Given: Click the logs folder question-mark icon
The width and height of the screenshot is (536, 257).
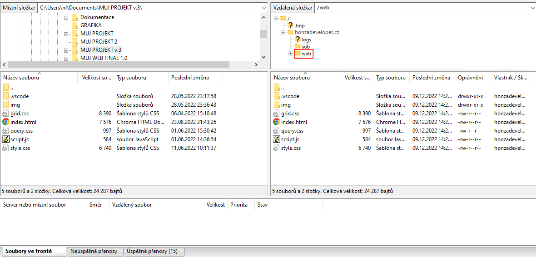Looking at the screenshot, I should coord(298,40).
